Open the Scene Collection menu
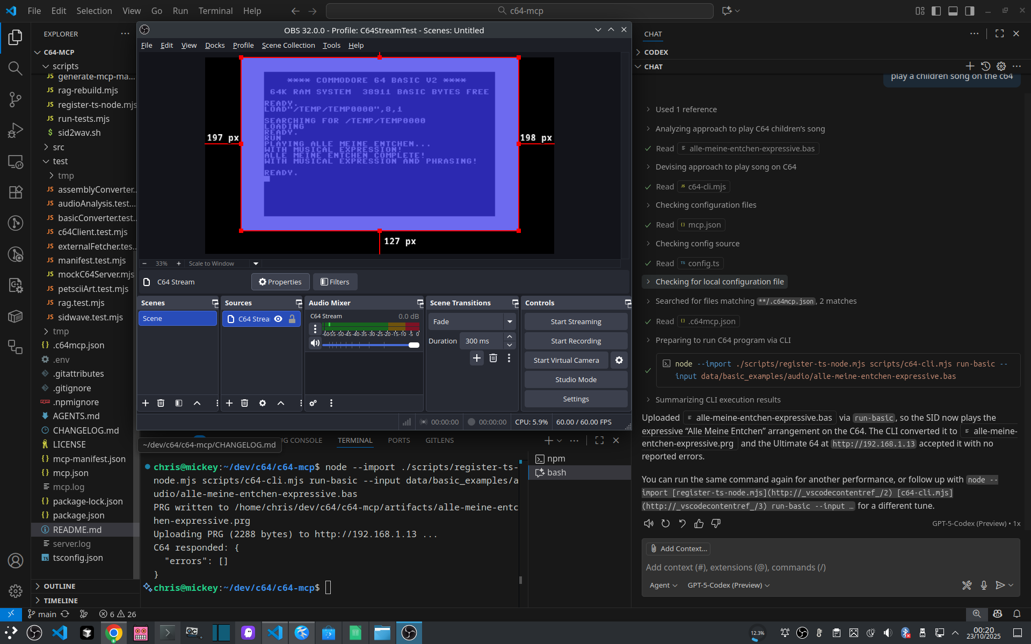This screenshot has width=1031, height=644. tap(288, 46)
